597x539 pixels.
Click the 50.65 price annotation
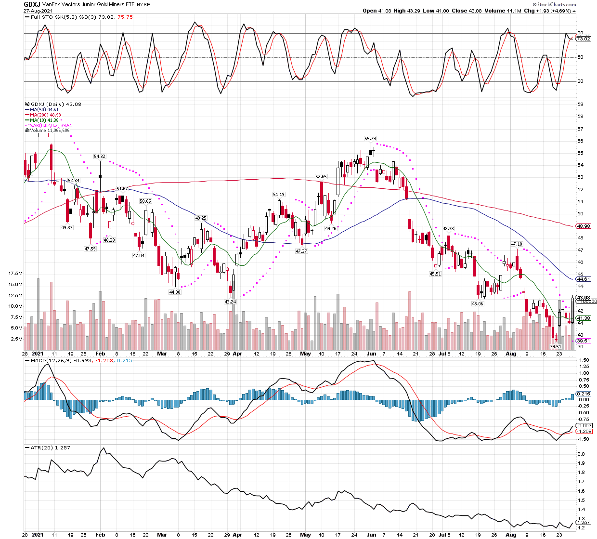[145, 201]
